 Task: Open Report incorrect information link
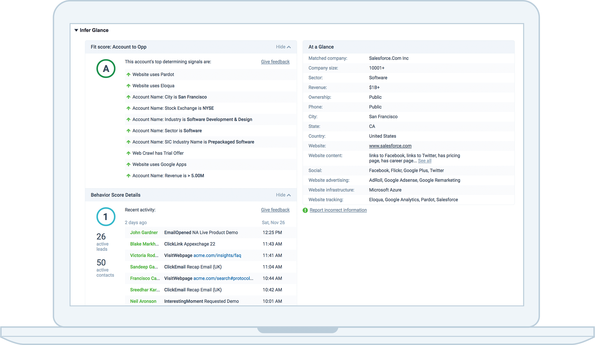click(x=338, y=210)
